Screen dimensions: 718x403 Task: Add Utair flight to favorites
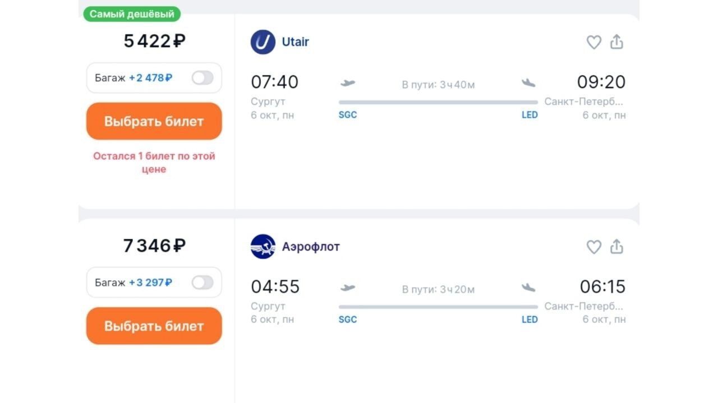click(593, 42)
